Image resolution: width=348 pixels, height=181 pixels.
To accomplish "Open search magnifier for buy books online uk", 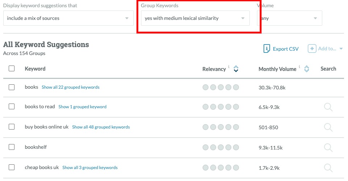I will [x=328, y=127].
